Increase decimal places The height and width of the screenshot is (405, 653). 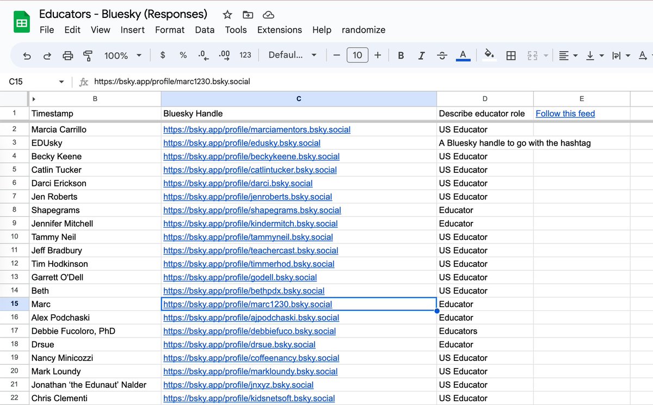pyautogui.click(x=224, y=55)
